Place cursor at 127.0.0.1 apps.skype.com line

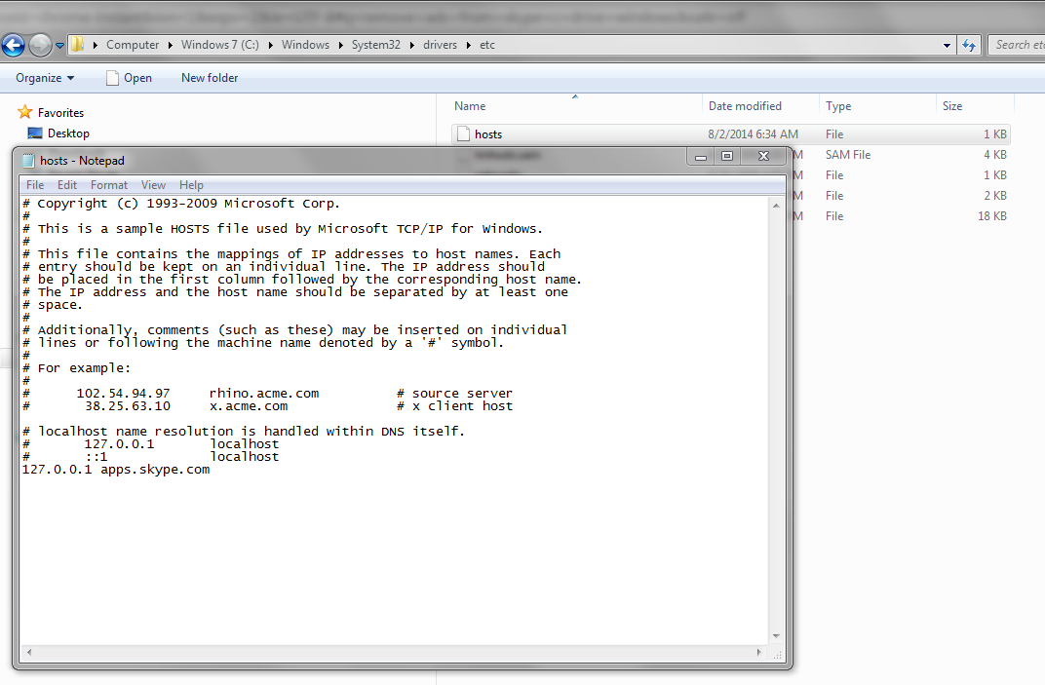coord(116,469)
